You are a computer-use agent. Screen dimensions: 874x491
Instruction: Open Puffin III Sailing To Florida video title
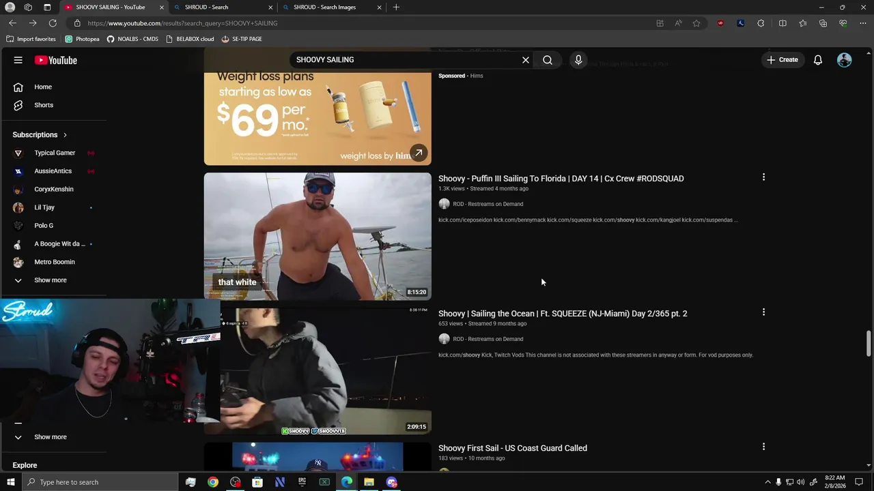point(561,179)
